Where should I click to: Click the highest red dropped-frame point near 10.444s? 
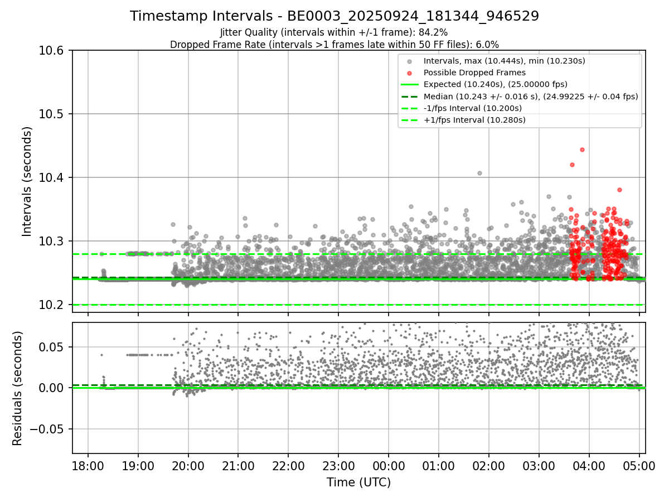tap(582, 149)
